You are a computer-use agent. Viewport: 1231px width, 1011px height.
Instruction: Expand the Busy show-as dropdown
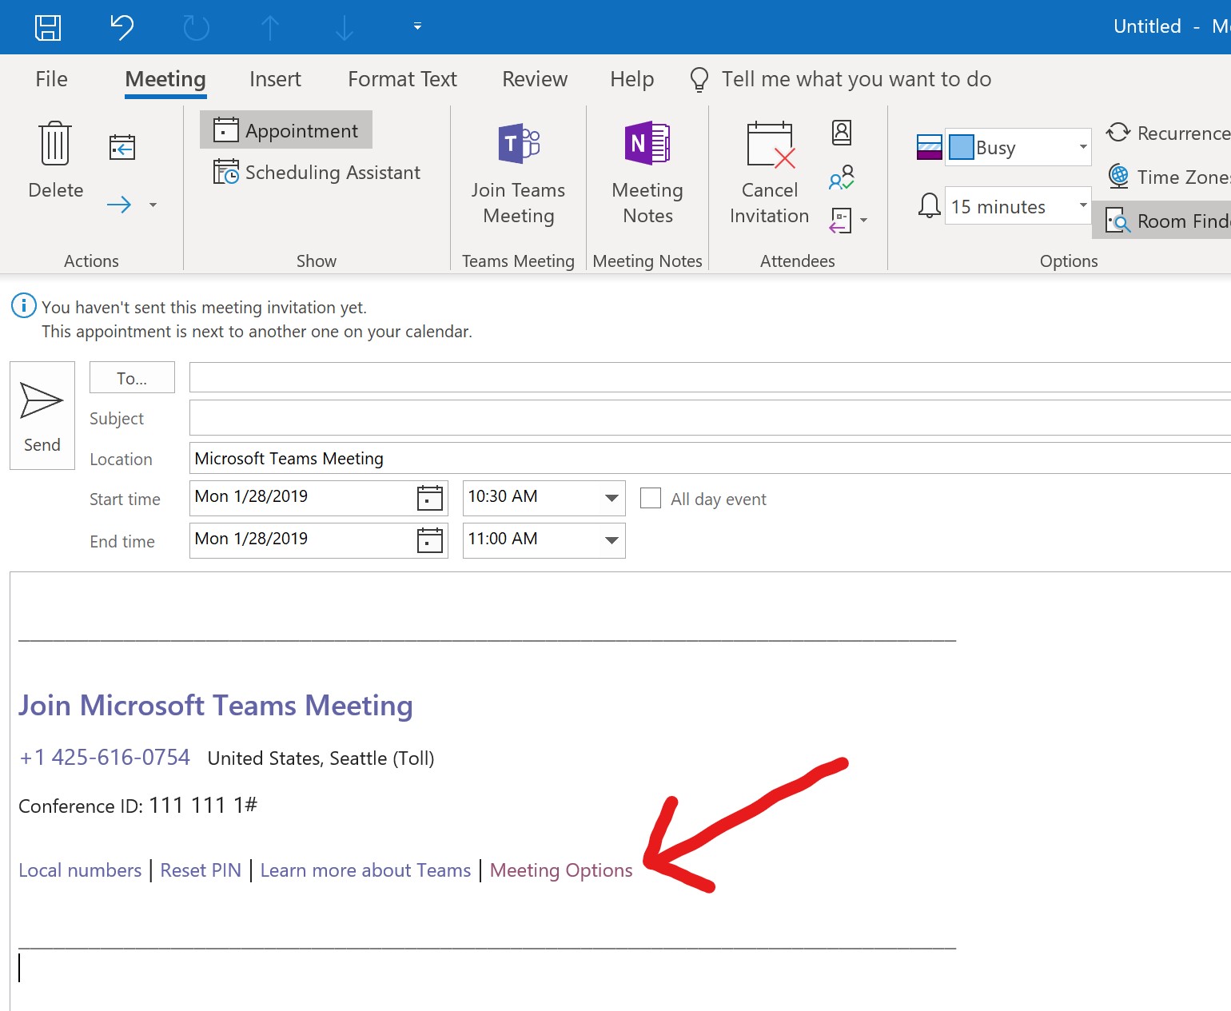tap(1082, 147)
